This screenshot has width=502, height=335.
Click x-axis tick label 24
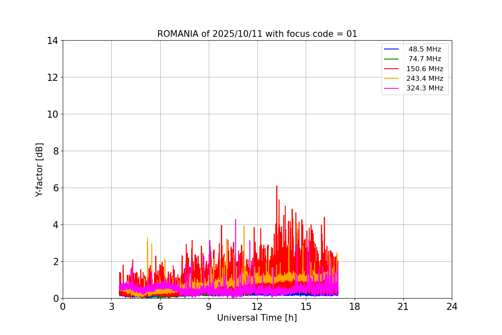coord(452,307)
